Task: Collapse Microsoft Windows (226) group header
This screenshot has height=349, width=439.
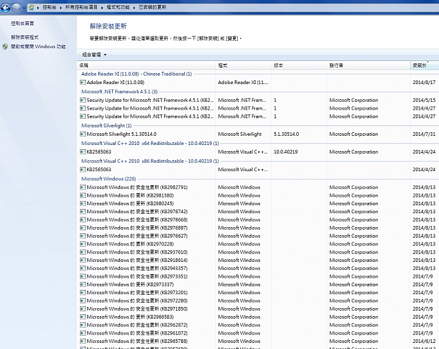Action: (x=109, y=178)
